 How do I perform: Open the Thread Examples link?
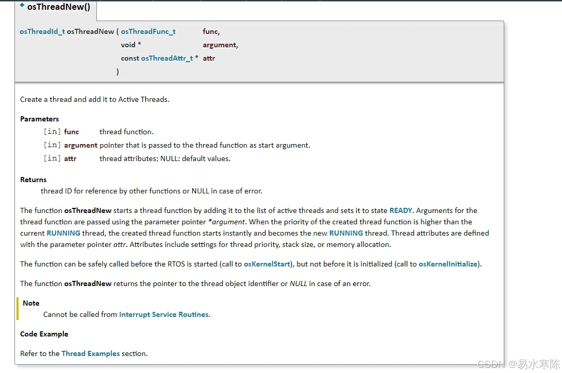pyautogui.click(x=91, y=353)
